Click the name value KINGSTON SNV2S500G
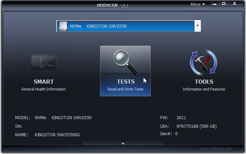This screenshot has width=246, height=154. [x=57, y=135]
